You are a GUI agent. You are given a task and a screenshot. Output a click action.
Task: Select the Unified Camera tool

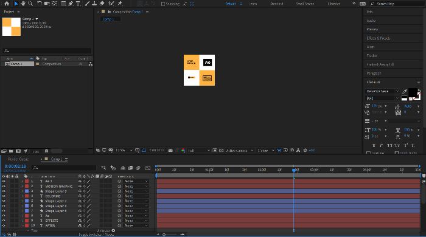tap(47, 4)
